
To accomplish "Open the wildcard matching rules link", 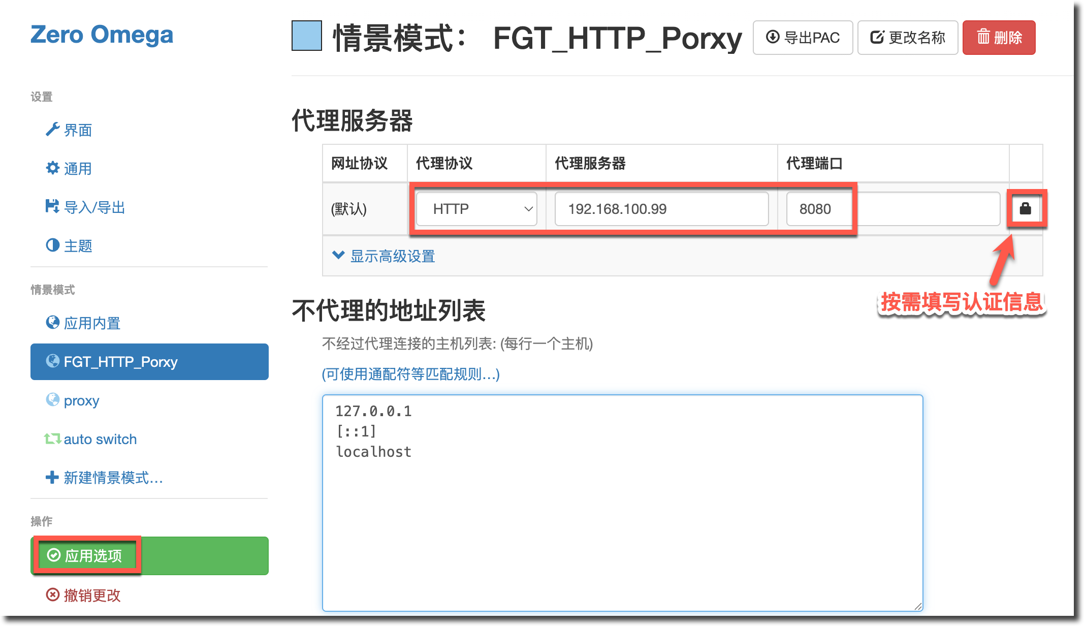I will [x=410, y=374].
